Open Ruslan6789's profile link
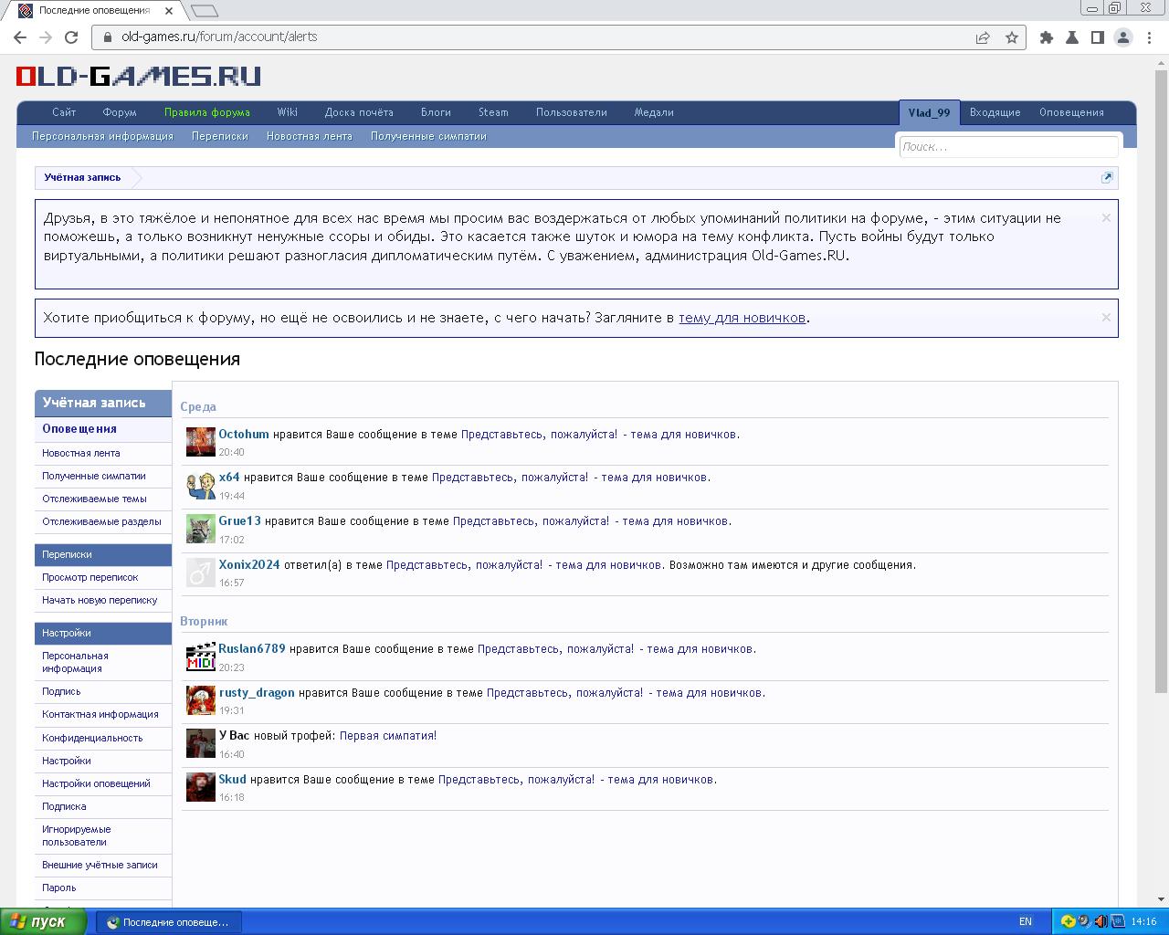Image resolution: width=1169 pixels, height=935 pixels. coord(252,648)
